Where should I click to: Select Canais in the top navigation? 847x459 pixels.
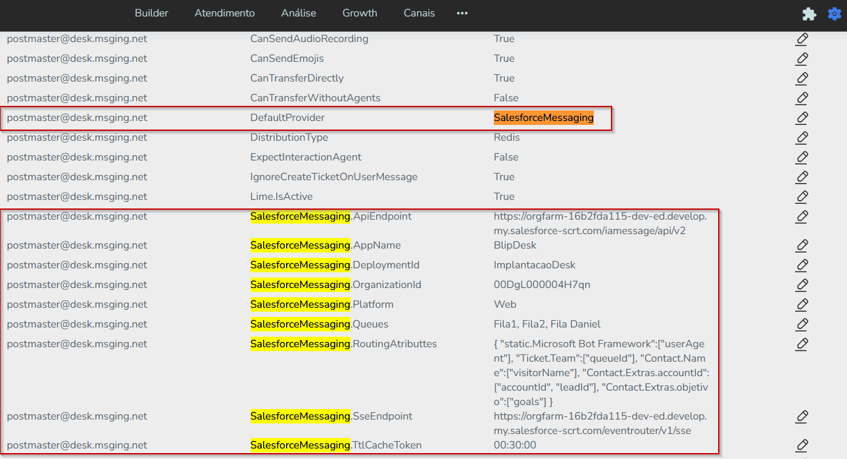[x=420, y=13]
